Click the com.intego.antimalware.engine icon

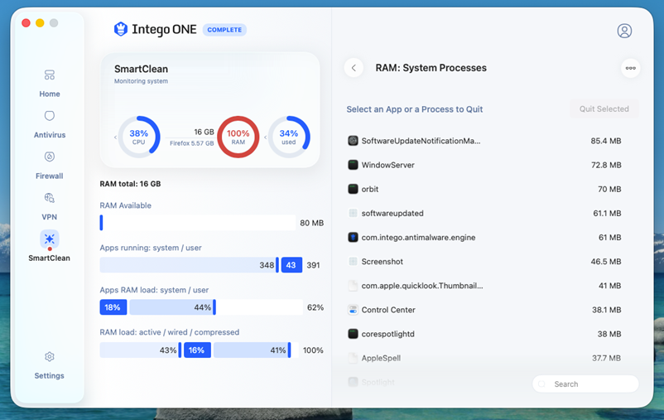point(353,237)
